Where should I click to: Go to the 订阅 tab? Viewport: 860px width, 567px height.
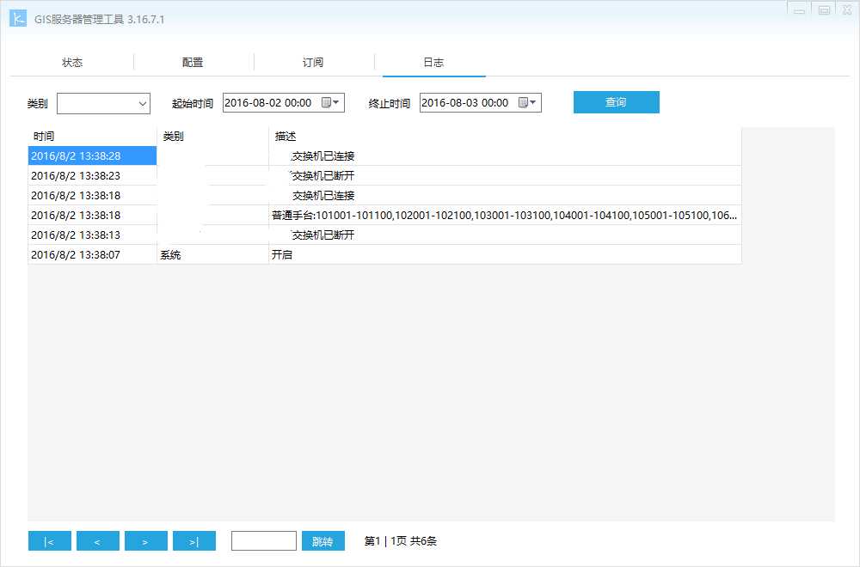(x=313, y=63)
